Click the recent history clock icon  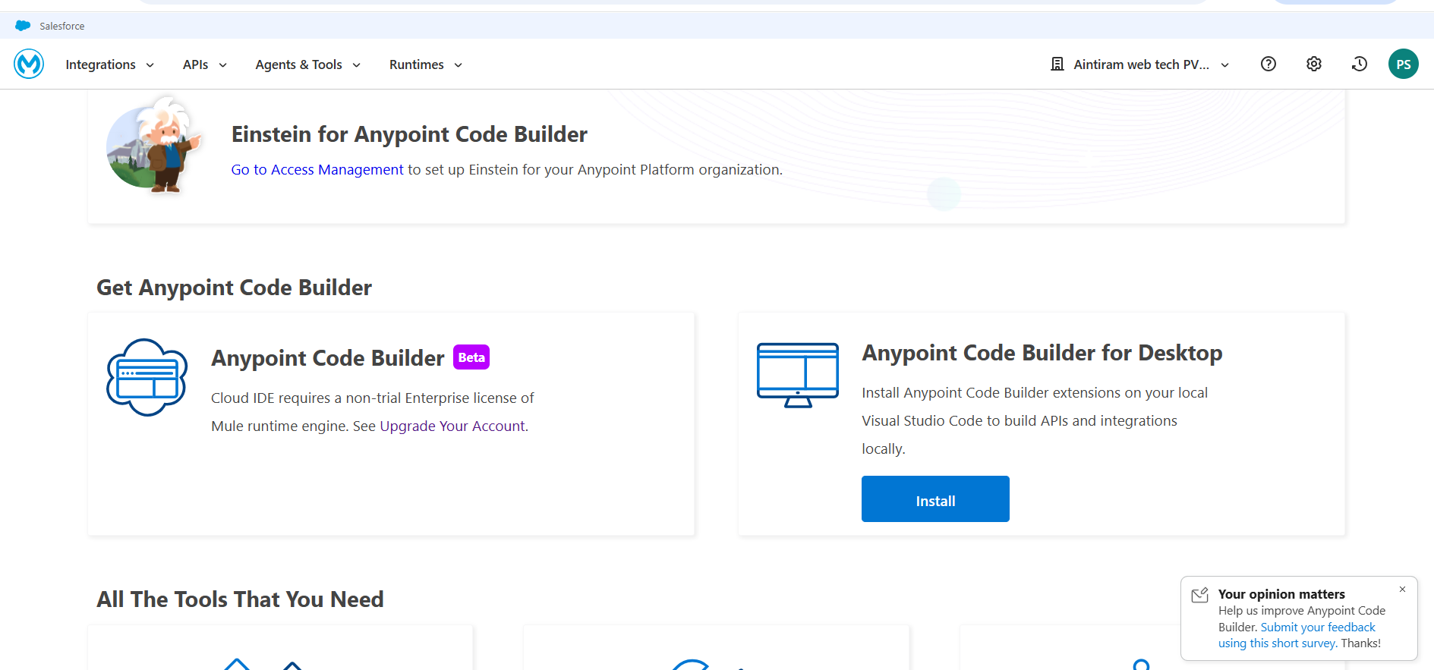(x=1359, y=64)
